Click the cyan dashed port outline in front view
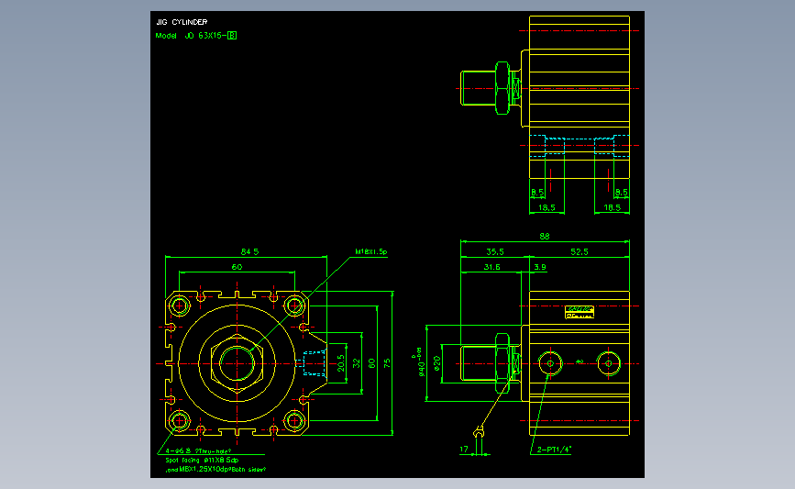This screenshot has width=795, height=489. coord(314,363)
